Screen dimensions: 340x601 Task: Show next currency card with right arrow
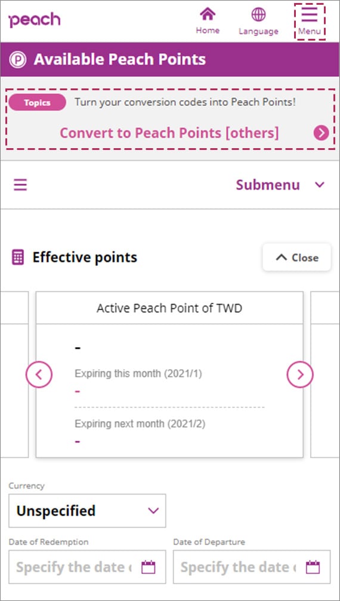(300, 375)
